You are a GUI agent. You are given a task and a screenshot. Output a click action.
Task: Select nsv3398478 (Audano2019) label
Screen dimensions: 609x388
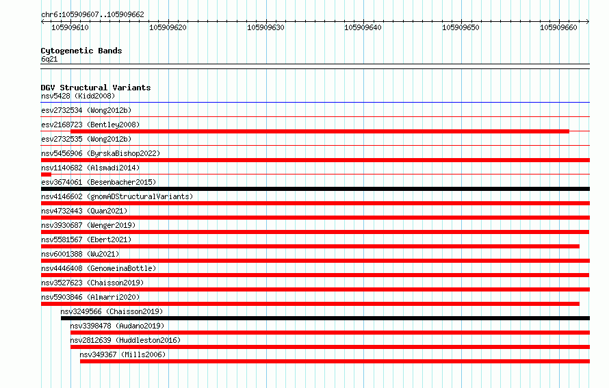(x=117, y=326)
